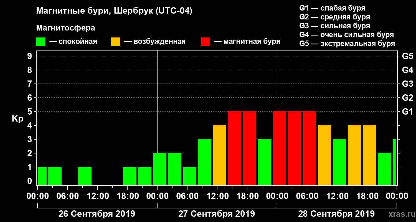
Task: Click the green Kp 1 bar at 06:00 on 27 September
Action: click(x=190, y=176)
